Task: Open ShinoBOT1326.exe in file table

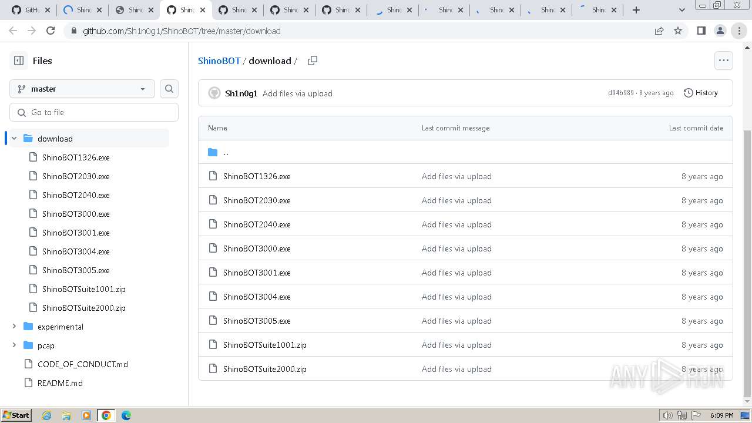Action: click(x=257, y=176)
